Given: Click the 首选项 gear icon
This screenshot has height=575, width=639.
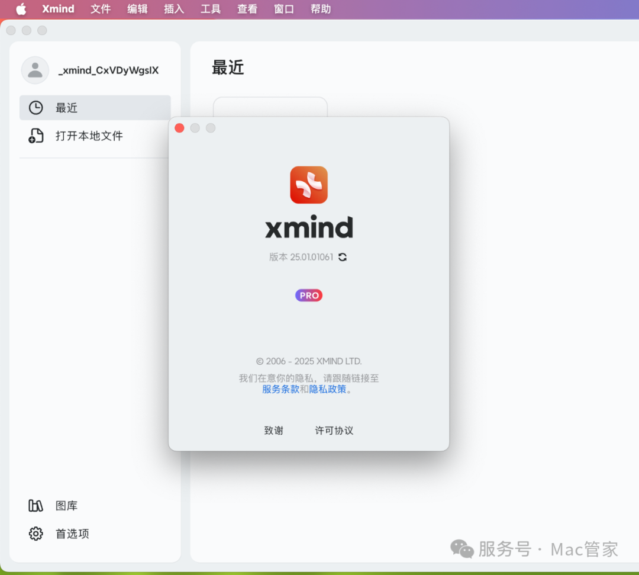Looking at the screenshot, I should point(36,534).
